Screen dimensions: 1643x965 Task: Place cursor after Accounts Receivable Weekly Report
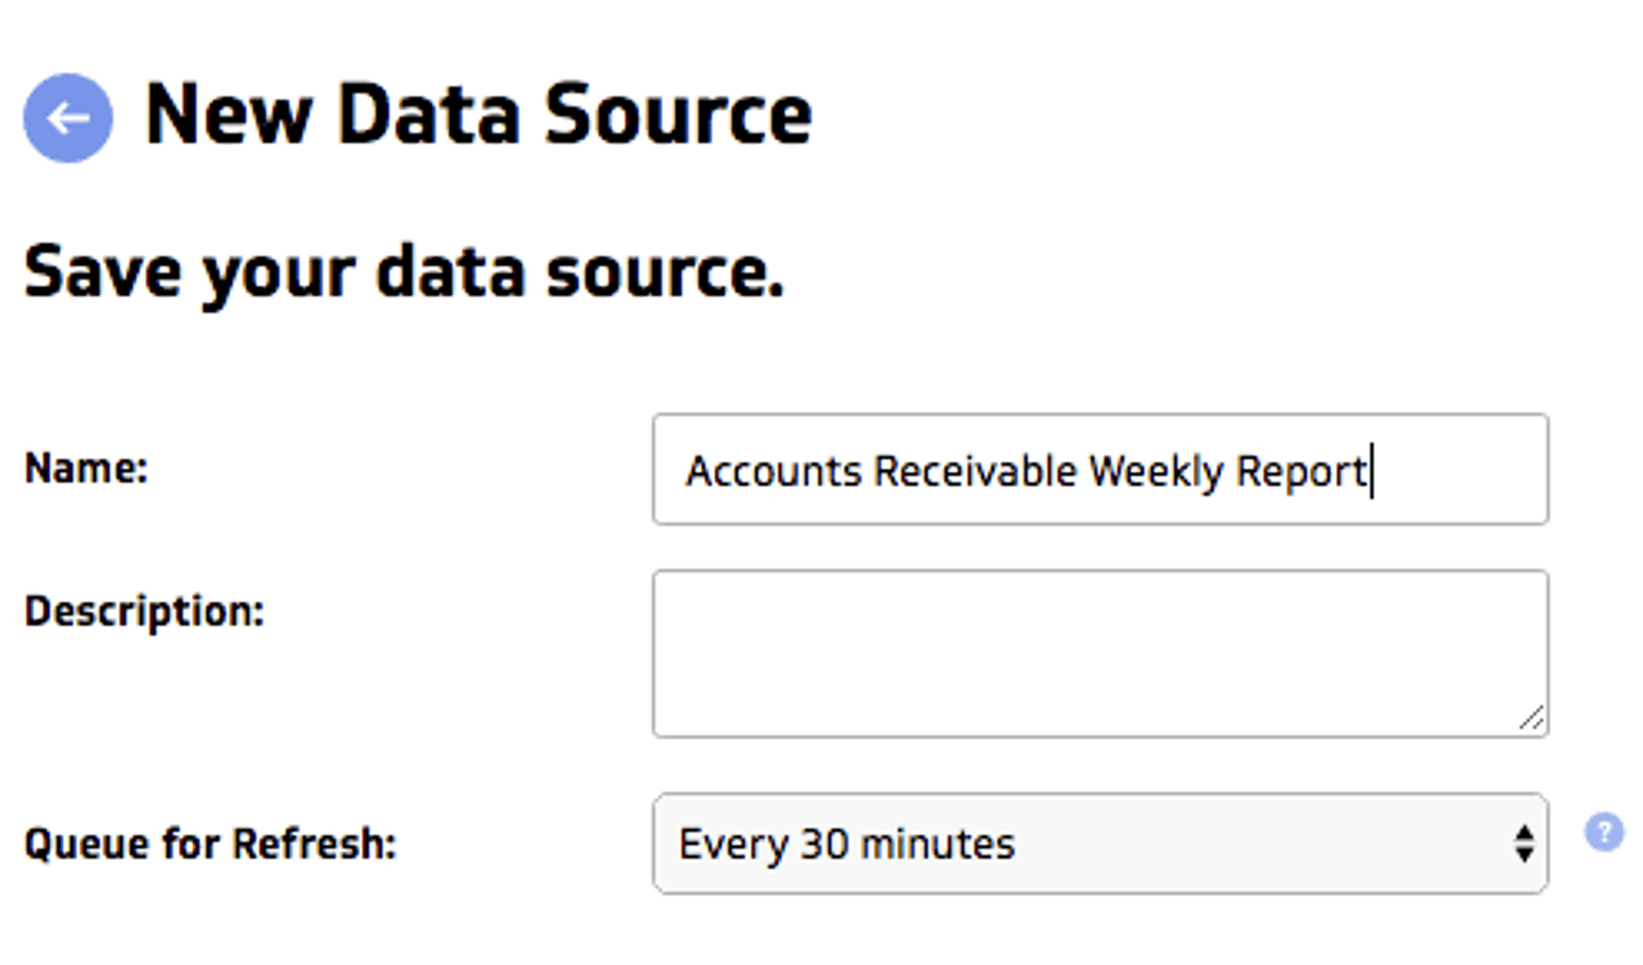point(1371,471)
